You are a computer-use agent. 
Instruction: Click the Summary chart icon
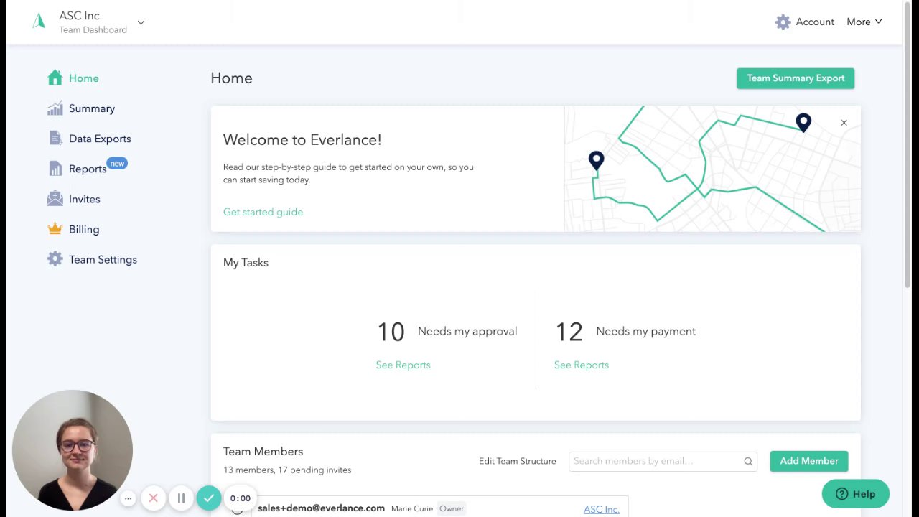(x=55, y=108)
